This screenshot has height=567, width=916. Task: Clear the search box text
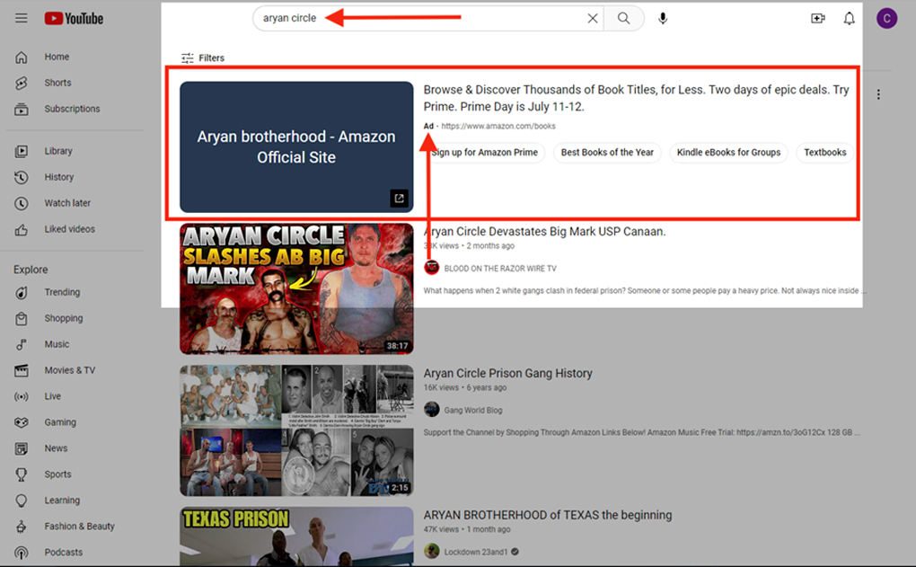coord(592,18)
